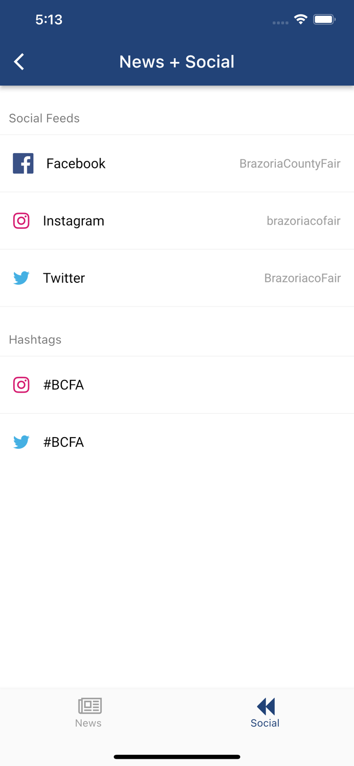Open the Twitter feed row
Viewport: 354px width, 766px height.
(64, 278)
